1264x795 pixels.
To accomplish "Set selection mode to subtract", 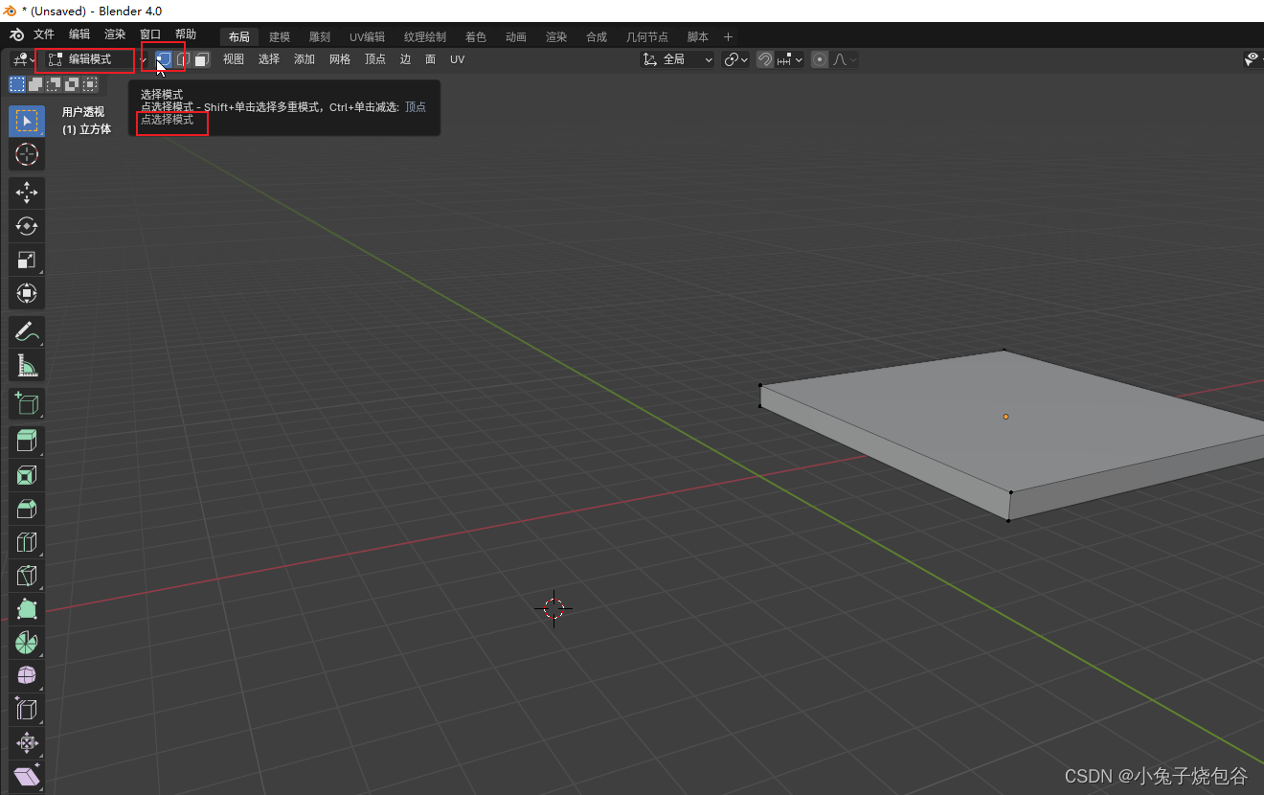I will point(54,84).
